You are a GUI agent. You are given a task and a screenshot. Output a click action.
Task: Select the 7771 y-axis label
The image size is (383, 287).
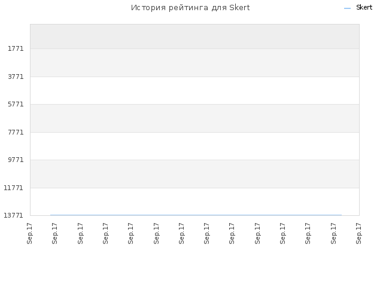point(16,132)
